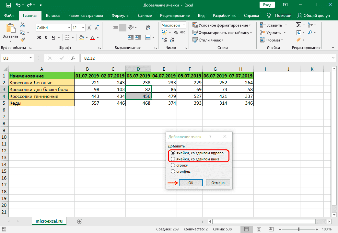Click the AutoSum sigma icon
Viewport: 338px width, 233px height.
[298, 25]
